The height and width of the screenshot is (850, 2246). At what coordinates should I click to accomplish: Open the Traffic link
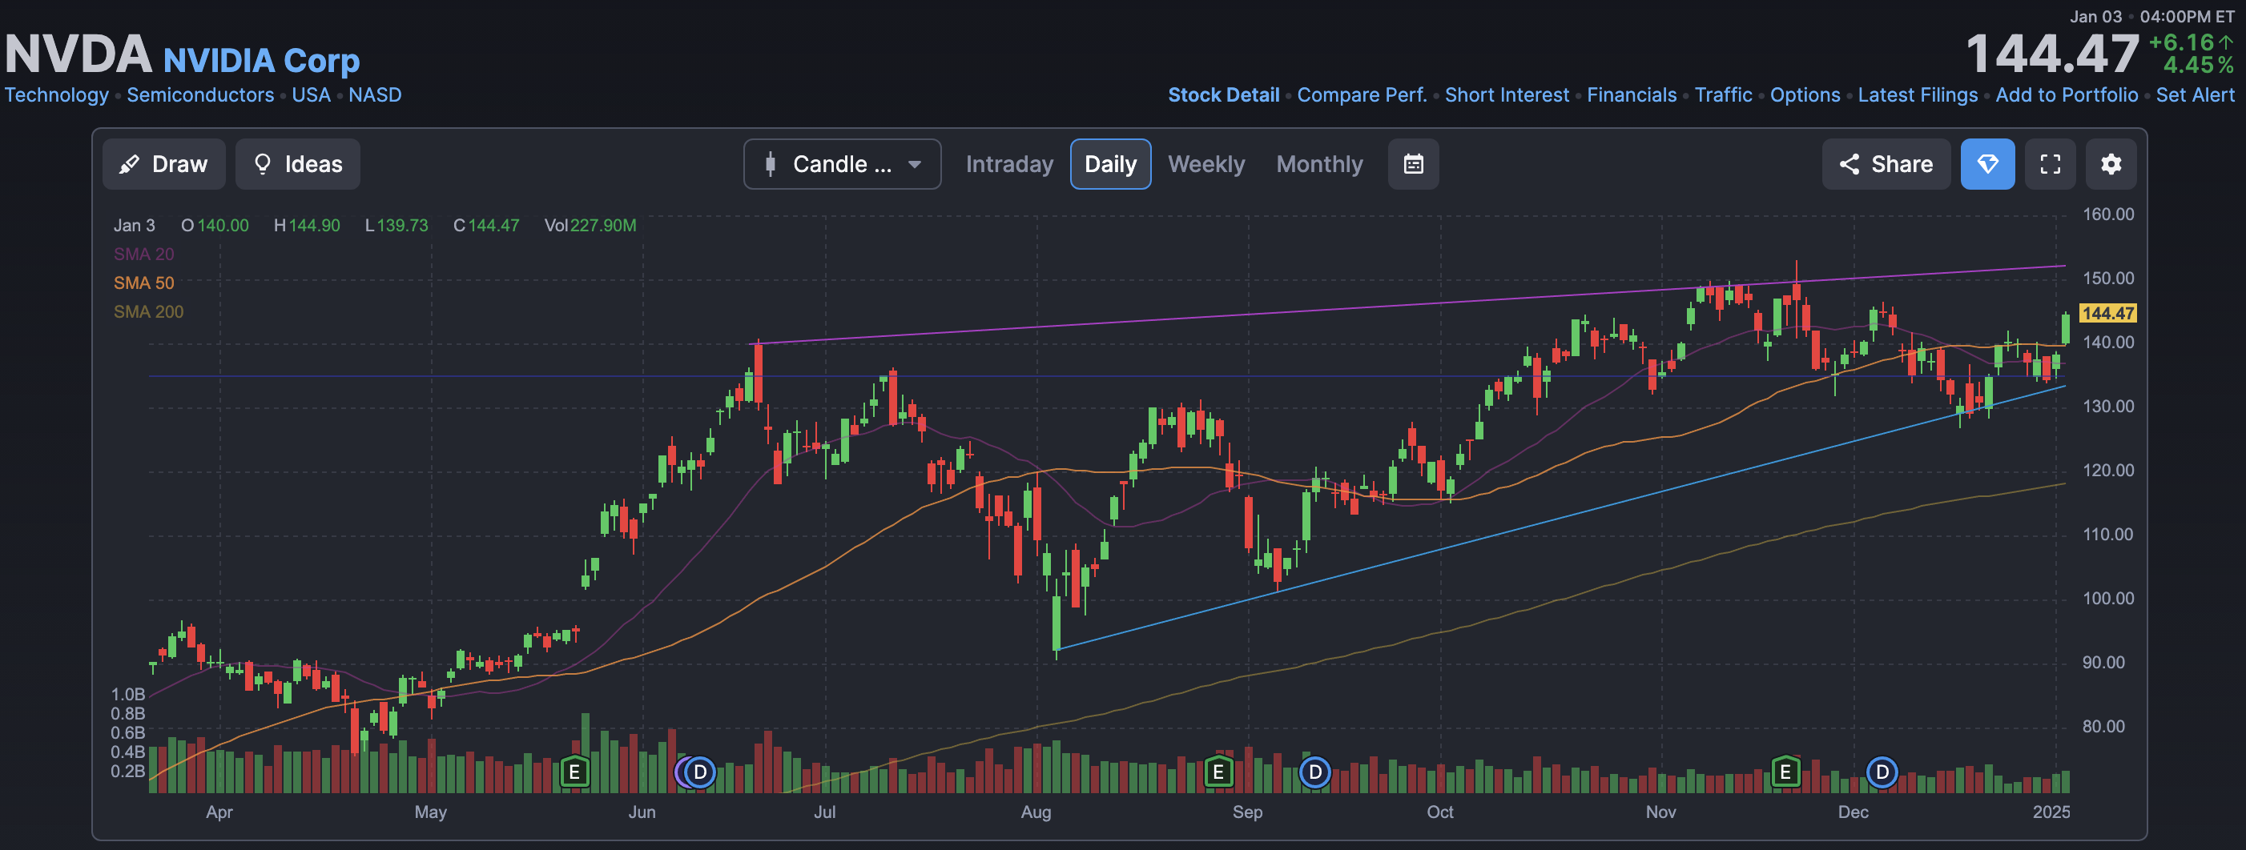click(1723, 95)
